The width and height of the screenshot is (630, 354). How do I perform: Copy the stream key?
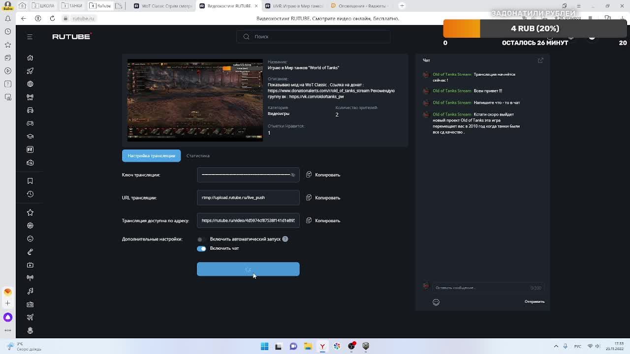323,175
